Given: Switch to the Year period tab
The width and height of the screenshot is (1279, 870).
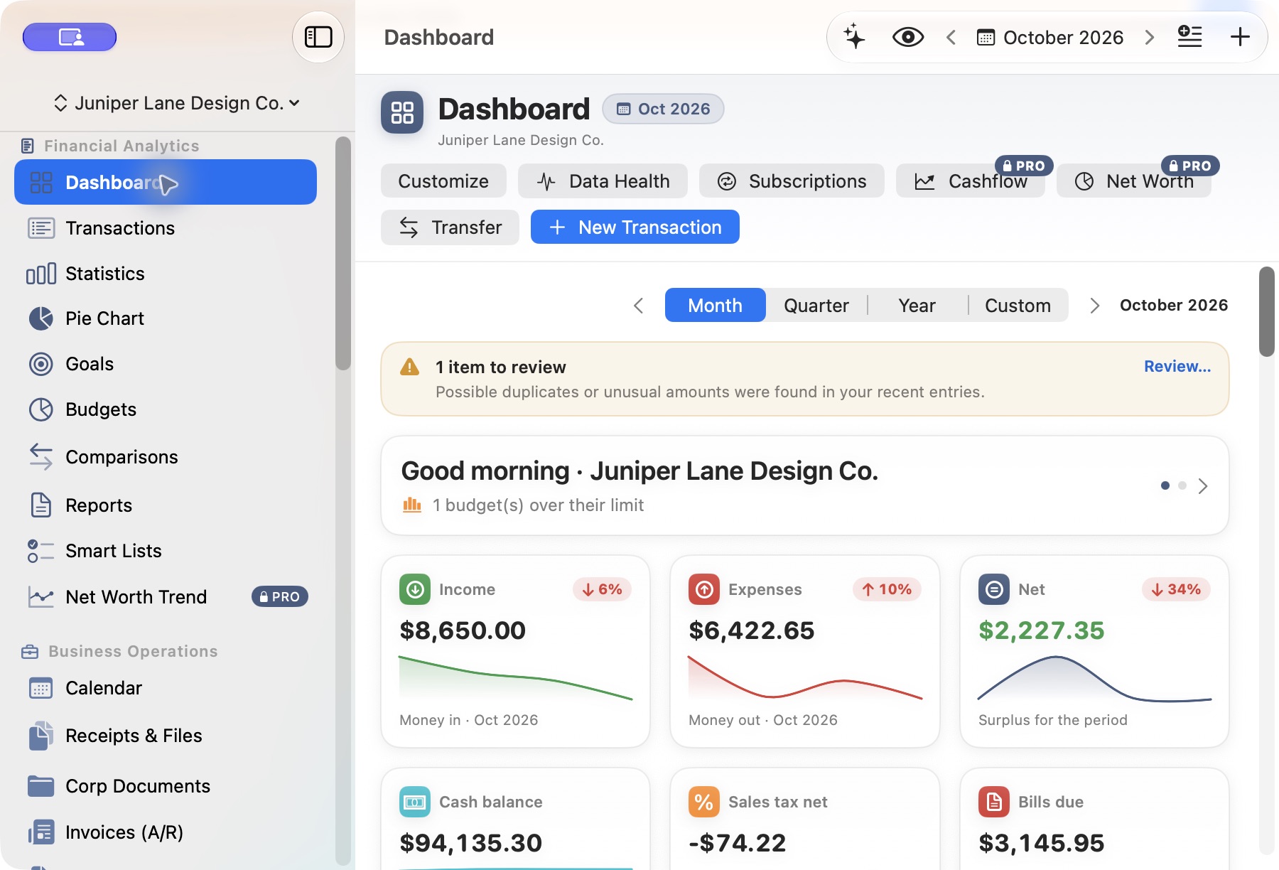Looking at the screenshot, I should pos(917,306).
